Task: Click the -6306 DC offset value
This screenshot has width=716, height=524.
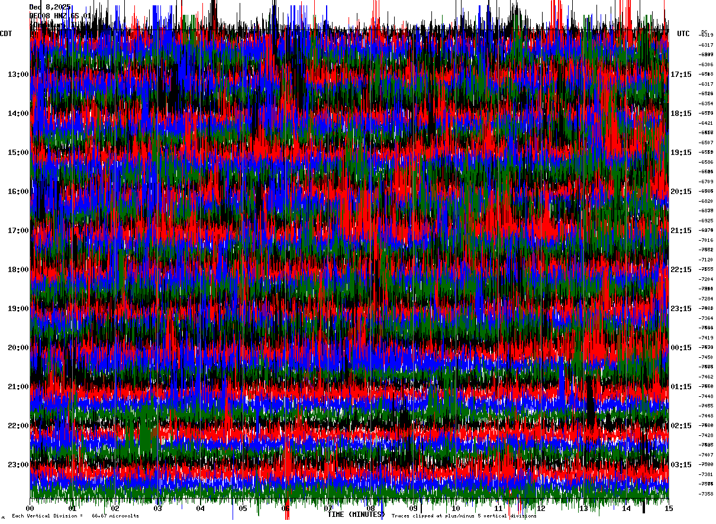Action: 706,64
